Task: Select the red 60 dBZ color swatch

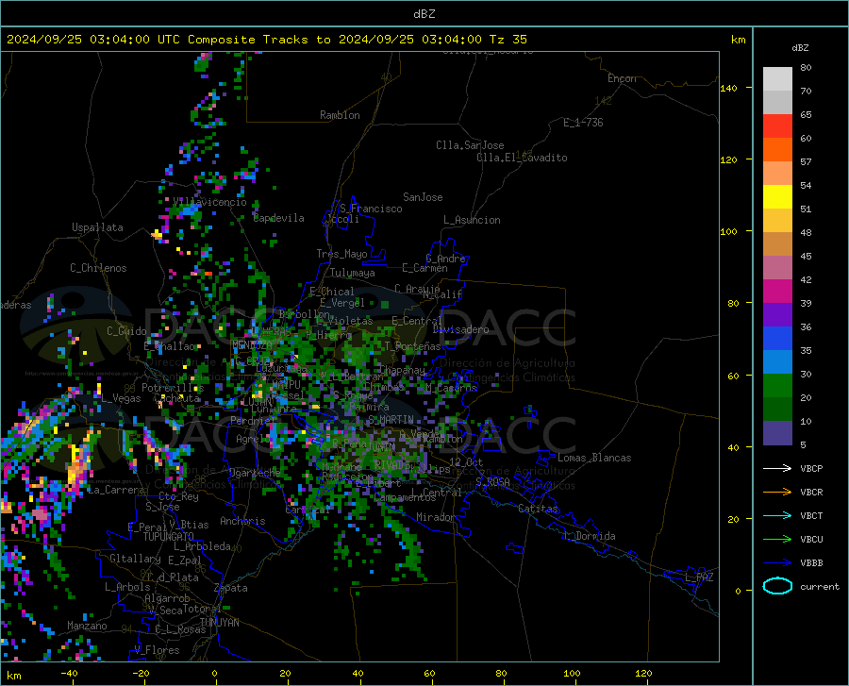Action: tap(777, 126)
